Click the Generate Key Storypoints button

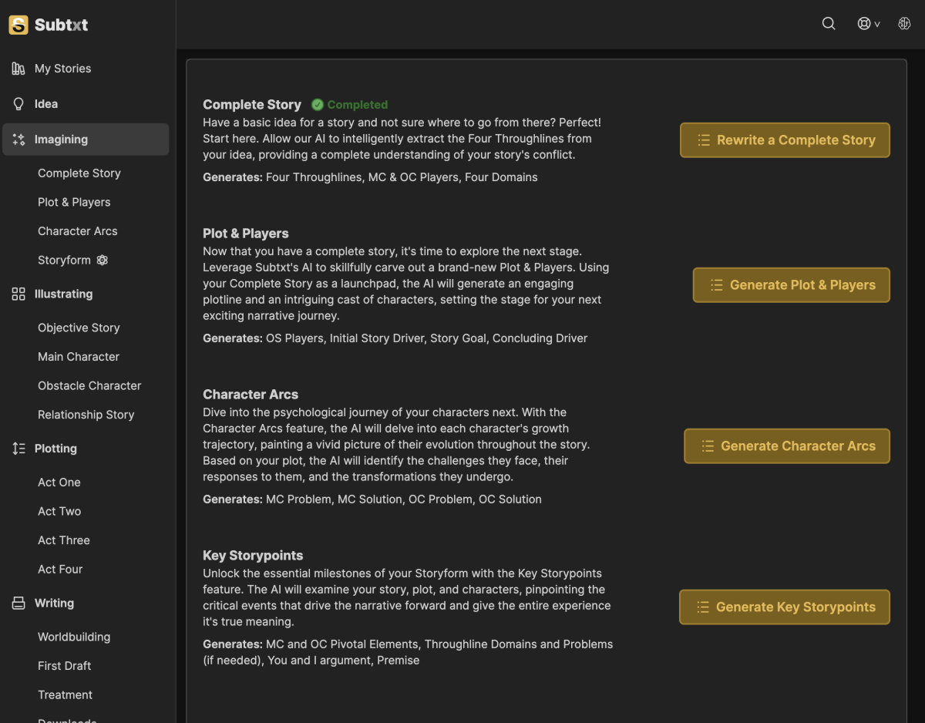785,607
